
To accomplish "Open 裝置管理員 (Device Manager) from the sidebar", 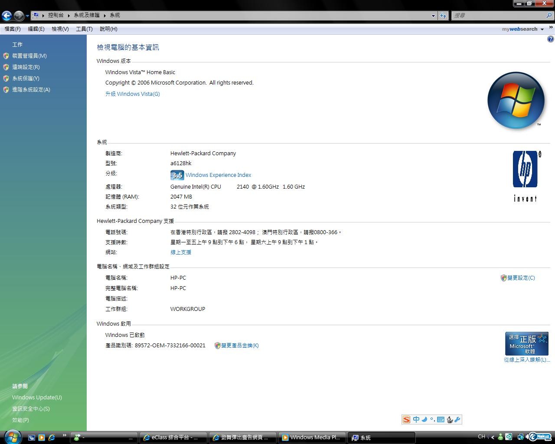I will [29, 56].
